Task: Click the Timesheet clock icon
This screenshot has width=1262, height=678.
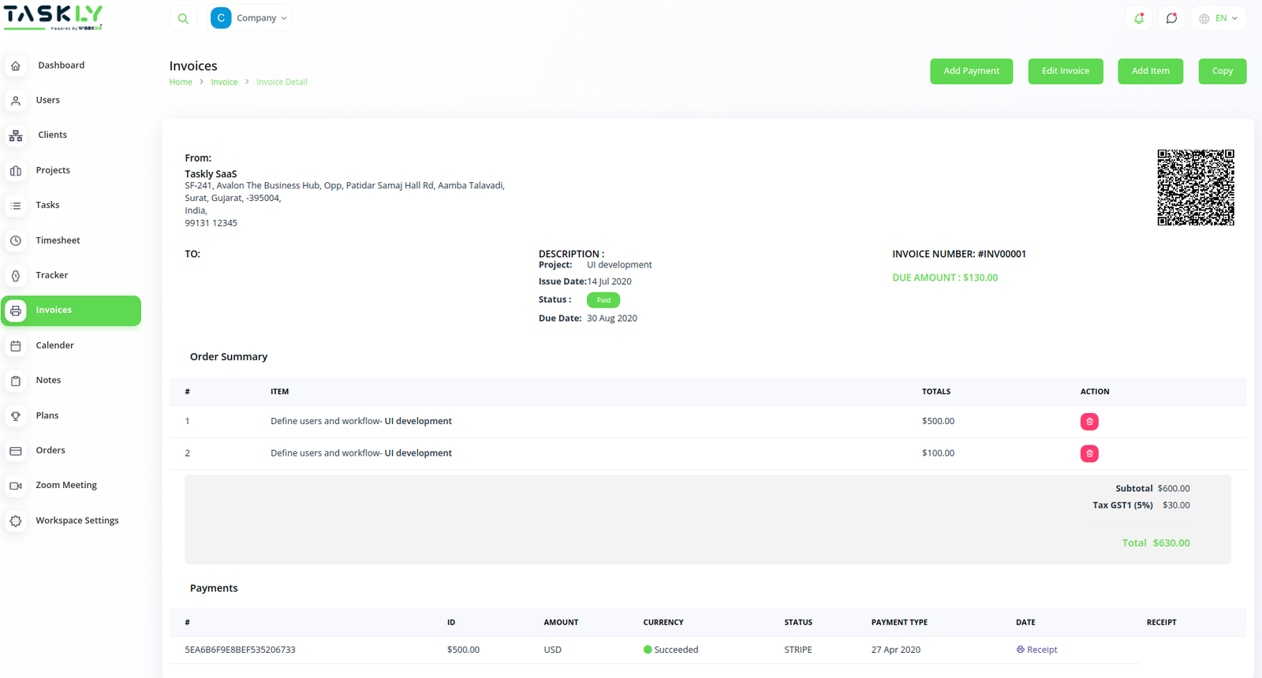Action: coord(16,240)
